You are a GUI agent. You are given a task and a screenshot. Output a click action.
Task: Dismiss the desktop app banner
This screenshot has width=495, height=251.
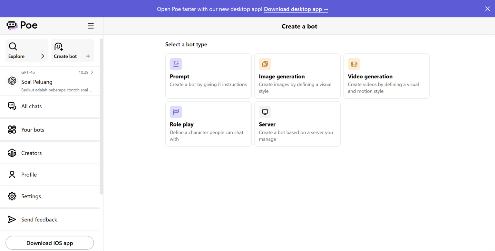tap(487, 9)
